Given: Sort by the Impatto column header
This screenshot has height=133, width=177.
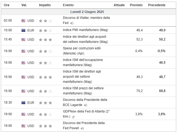Looking at the screenshot, I should pos(45,5).
